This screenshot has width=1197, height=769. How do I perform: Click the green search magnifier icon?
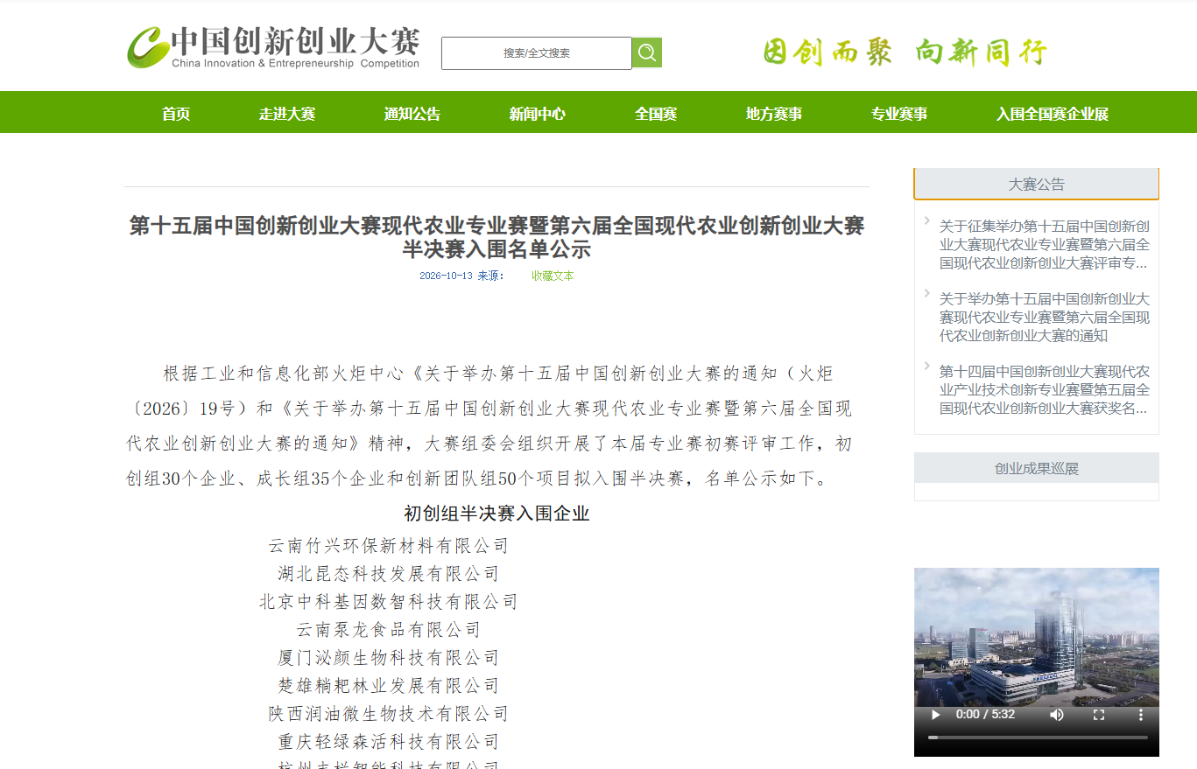(x=646, y=52)
